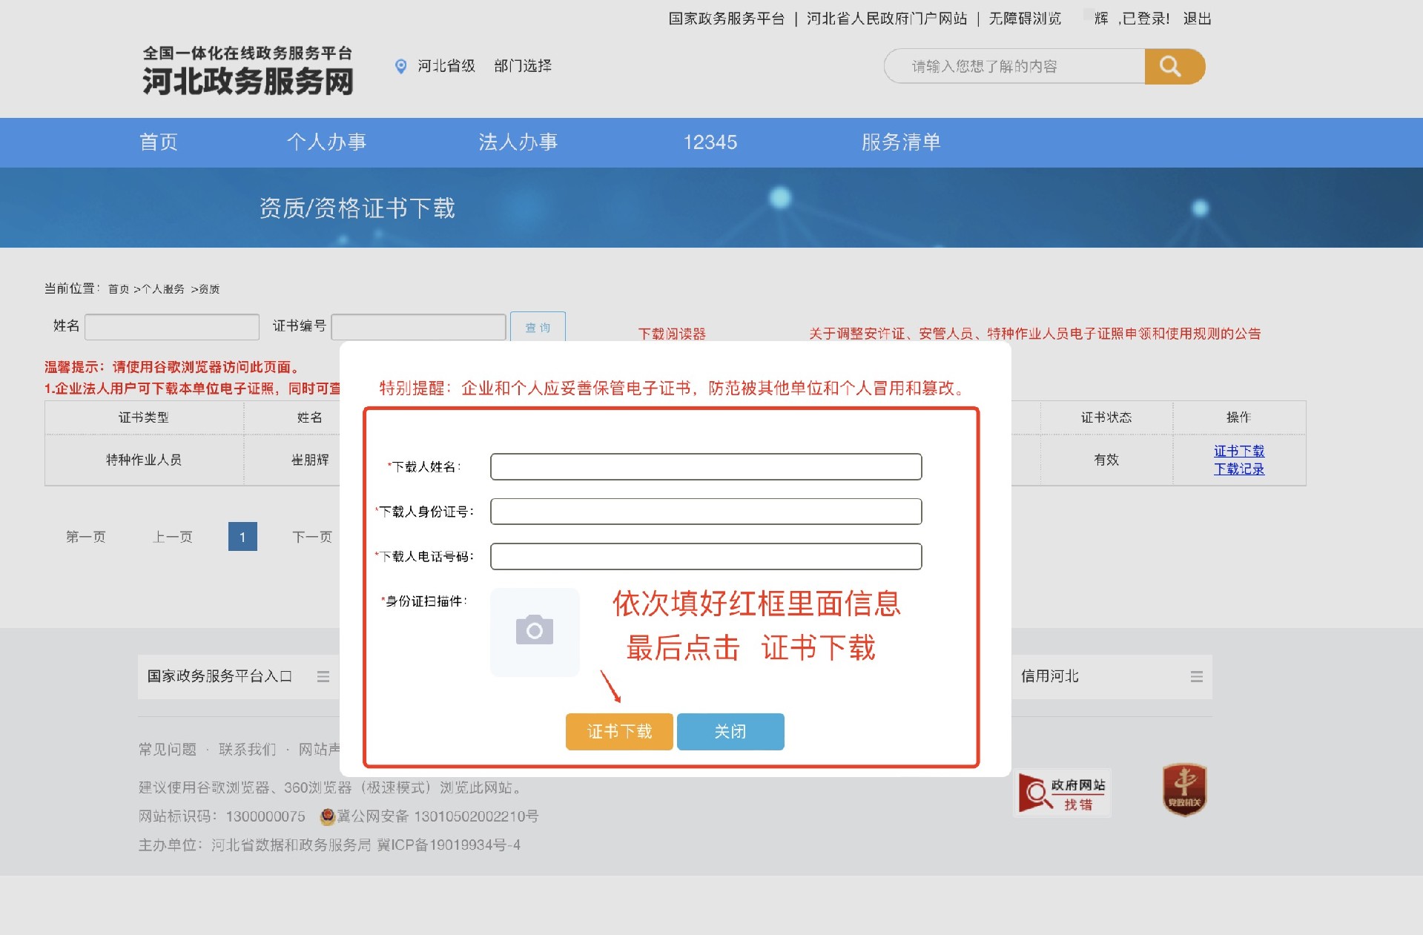Click 有效 status cell
The height and width of the screenshot is (935, 1423).
(x=1106, y=460)
